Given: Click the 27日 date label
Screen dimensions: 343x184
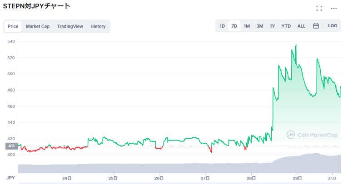Looking at the screenshot, I should (x=205, y=178).
